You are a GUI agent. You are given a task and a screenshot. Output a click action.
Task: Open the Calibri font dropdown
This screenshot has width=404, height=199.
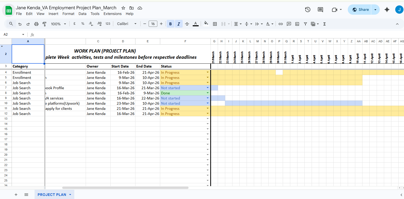(x=127, y=24)
